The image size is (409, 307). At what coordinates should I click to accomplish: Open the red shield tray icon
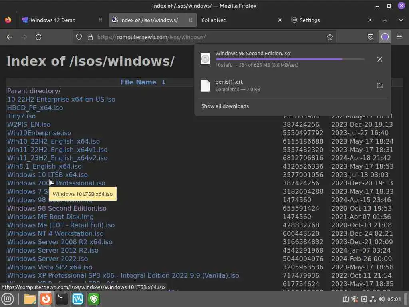(355, 299)
